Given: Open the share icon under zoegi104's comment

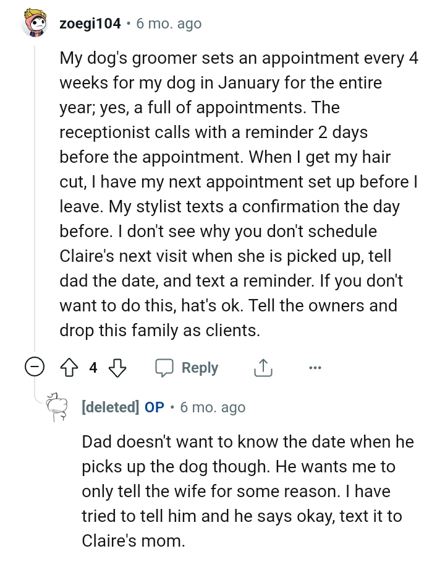Looking at the screenshot, I should click(x=263, y=367).
